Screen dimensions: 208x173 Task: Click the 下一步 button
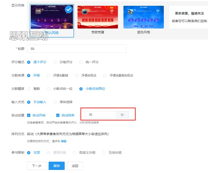pos(36,166)
